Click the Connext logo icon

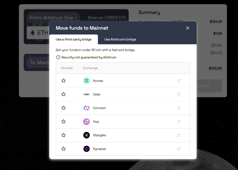pyautogui.click(x=87, y=108)
